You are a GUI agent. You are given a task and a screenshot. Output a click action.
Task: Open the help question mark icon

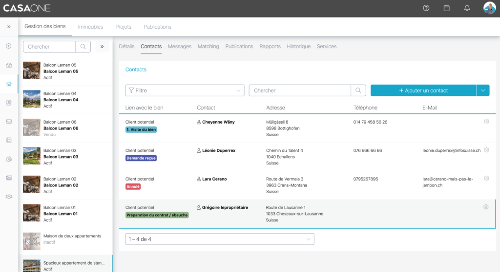pyautogui.click(x=426, y=8)
